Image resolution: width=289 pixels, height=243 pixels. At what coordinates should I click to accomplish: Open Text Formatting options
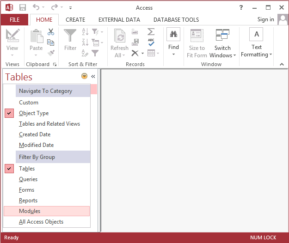(256, 43)
